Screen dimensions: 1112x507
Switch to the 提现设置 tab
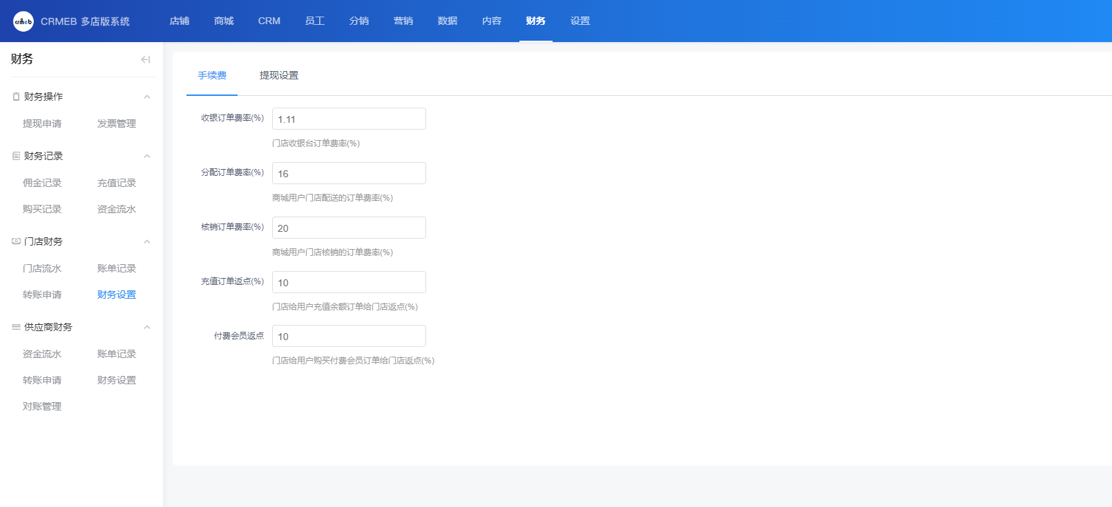click(279, 75)
